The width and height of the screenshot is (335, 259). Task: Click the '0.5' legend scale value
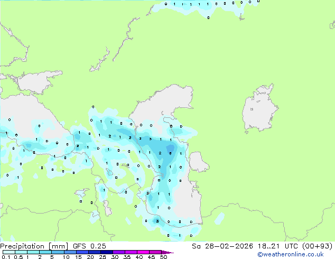pos(18,257)
